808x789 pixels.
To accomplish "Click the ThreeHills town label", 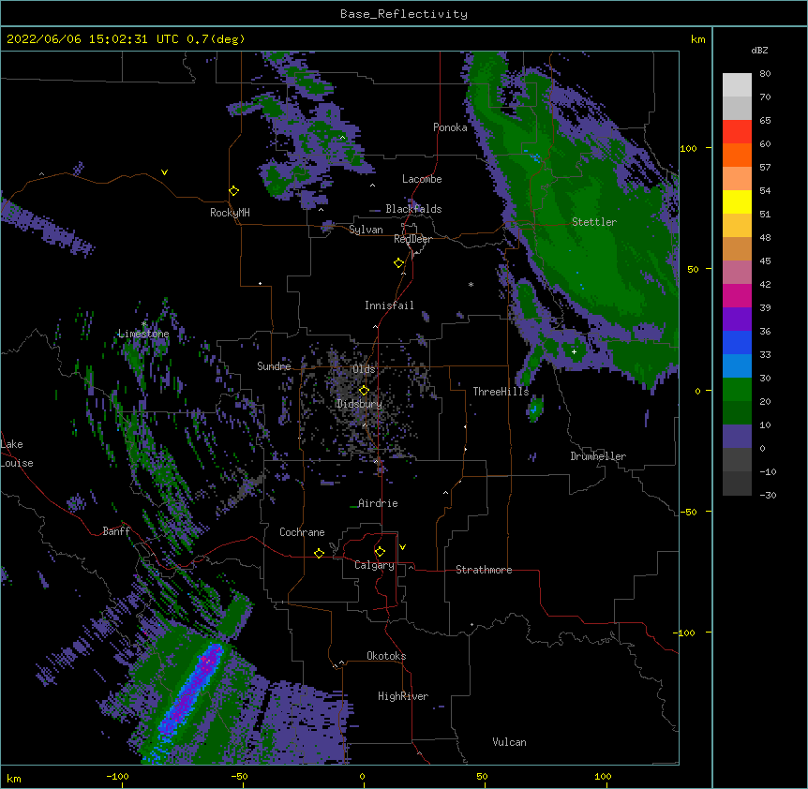I will 501,392.
